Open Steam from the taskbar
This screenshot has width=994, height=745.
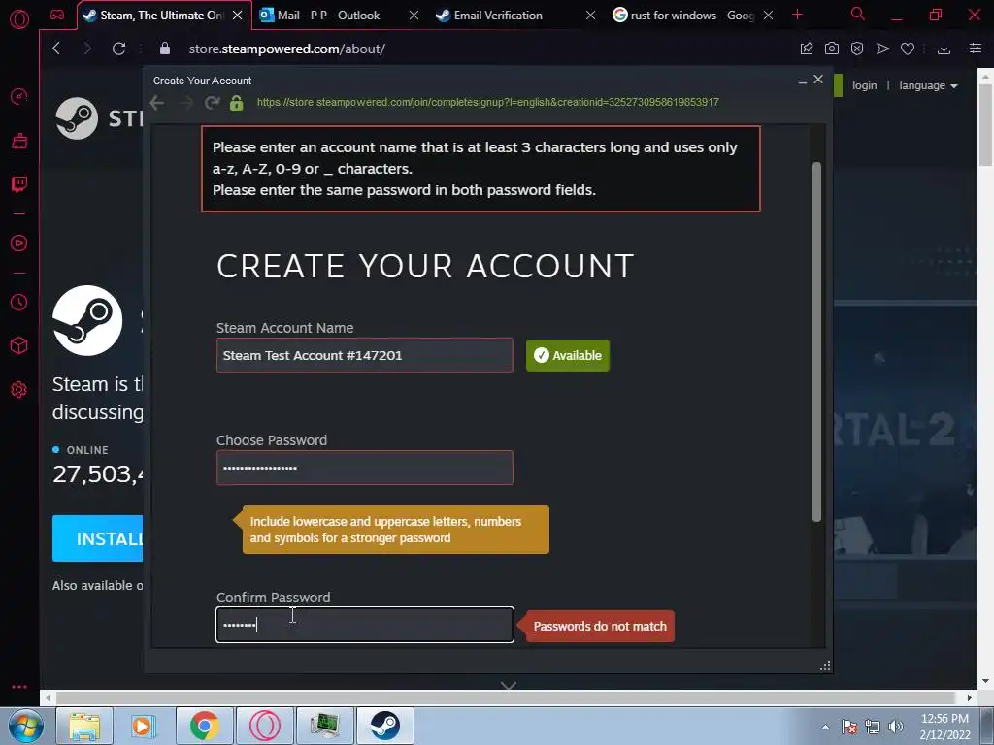point(384,726)
